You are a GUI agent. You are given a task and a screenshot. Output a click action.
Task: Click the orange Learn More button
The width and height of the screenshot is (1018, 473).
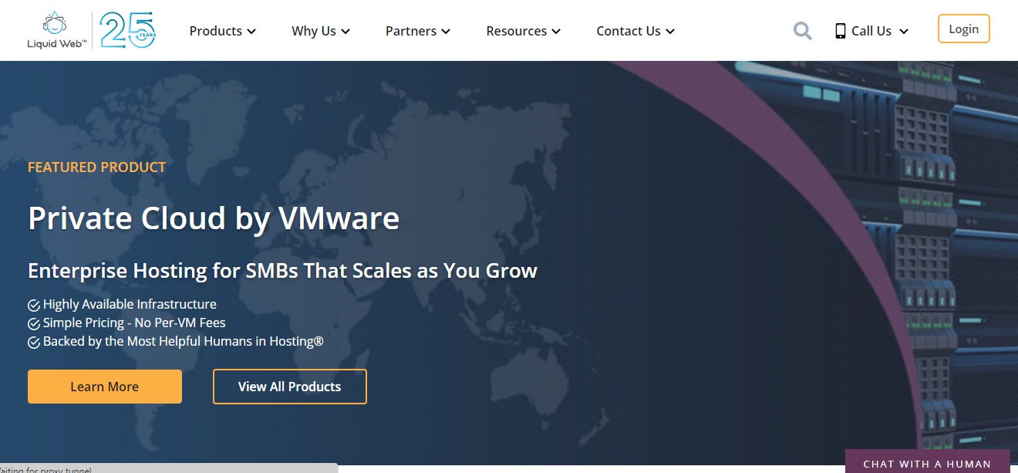(x=105, y=387)
